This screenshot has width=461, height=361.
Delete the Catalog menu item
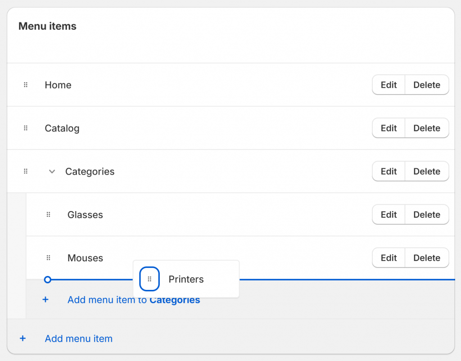coord(426,128)
